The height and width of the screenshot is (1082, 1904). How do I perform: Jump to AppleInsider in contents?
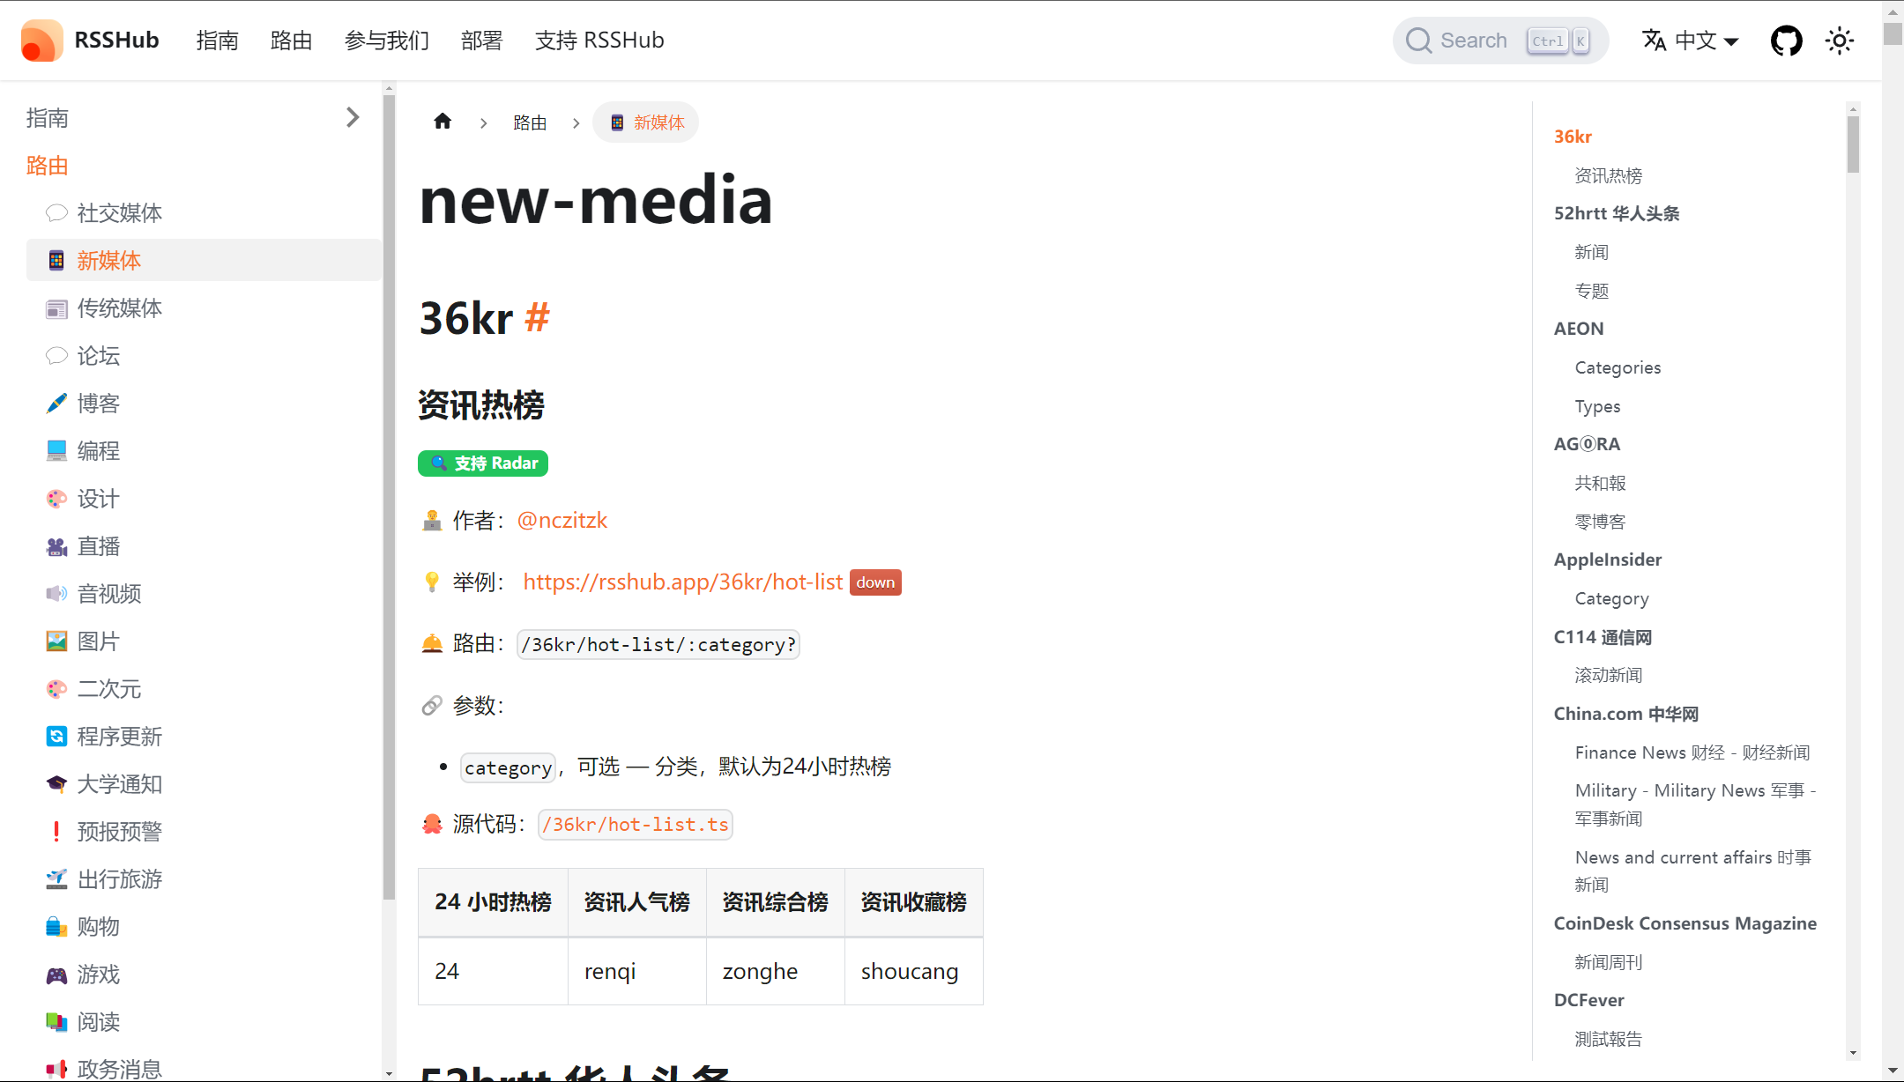tap(1608, 560)
